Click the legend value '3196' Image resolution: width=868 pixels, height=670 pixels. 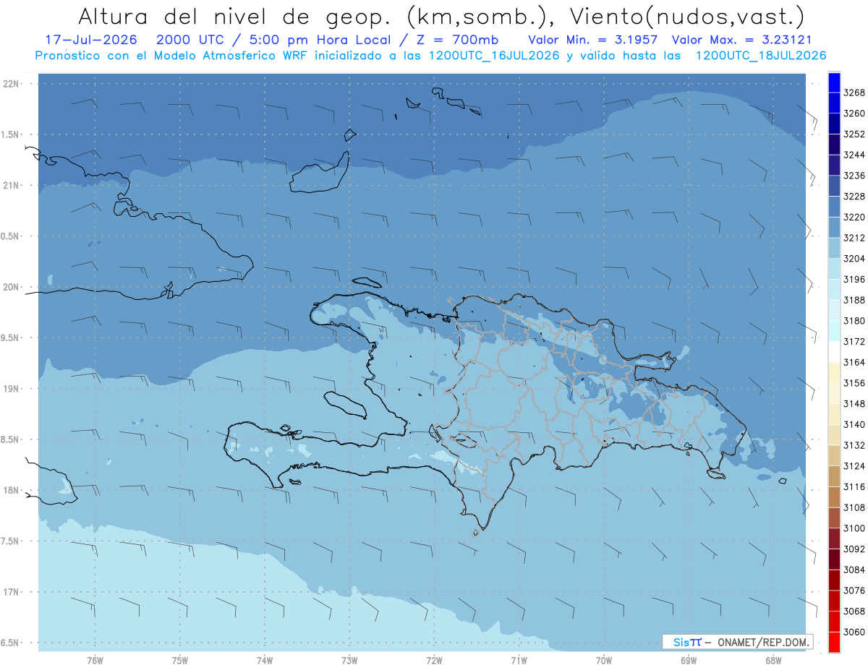click(x=854, y=280)
